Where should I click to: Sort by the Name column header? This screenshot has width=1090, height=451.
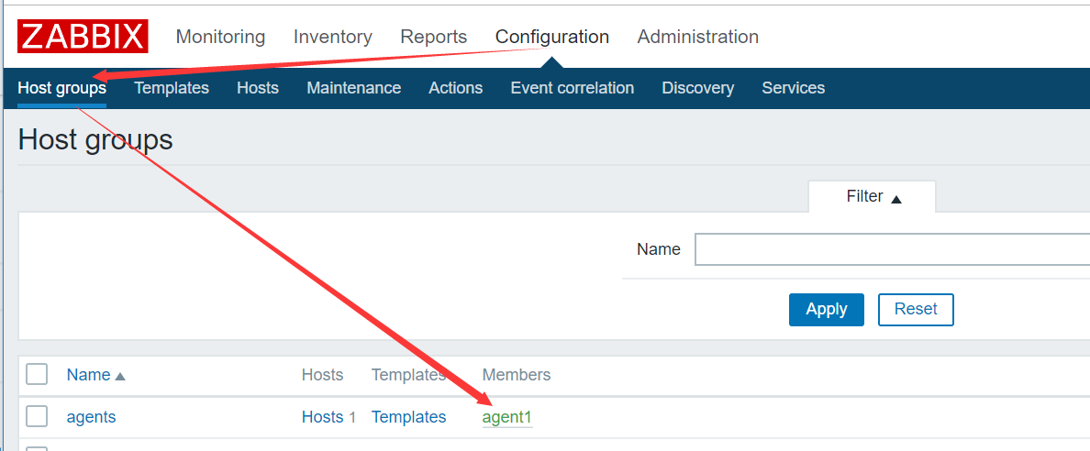point(96,375)
